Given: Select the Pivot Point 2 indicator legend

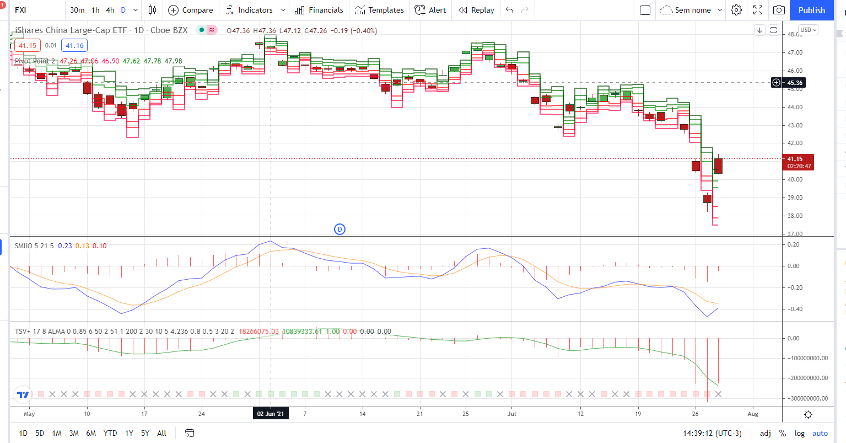Looking at the screenshot, I should [35, 61].
